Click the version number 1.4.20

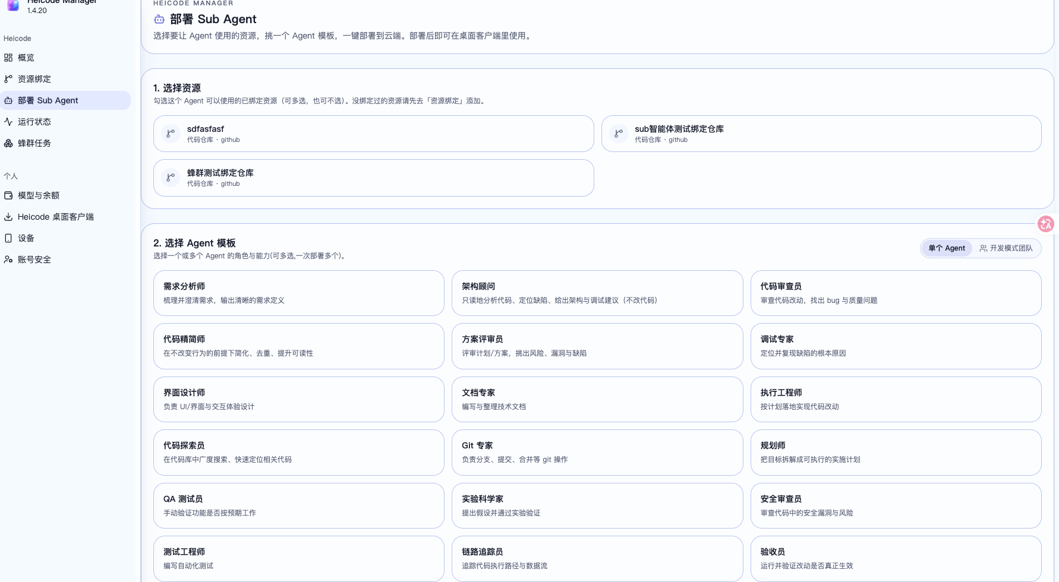[x=37, y=11]
